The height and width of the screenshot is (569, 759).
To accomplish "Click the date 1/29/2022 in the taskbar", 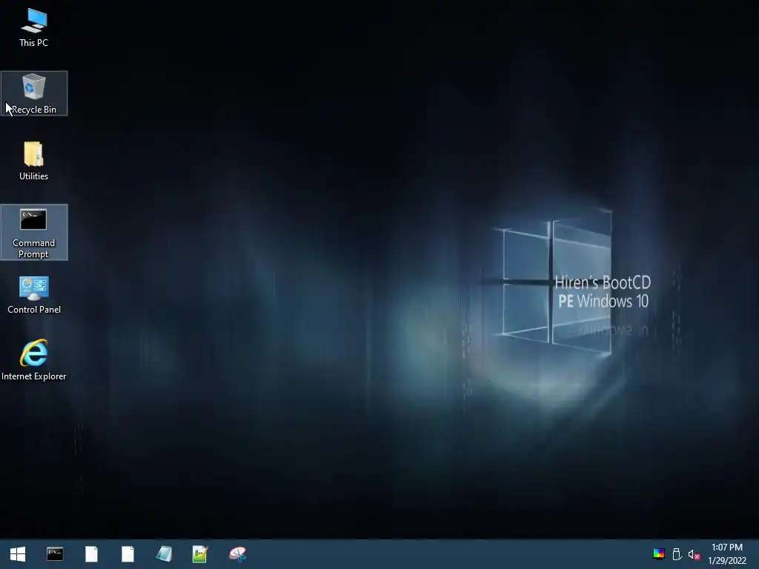I will coord(727,561).
